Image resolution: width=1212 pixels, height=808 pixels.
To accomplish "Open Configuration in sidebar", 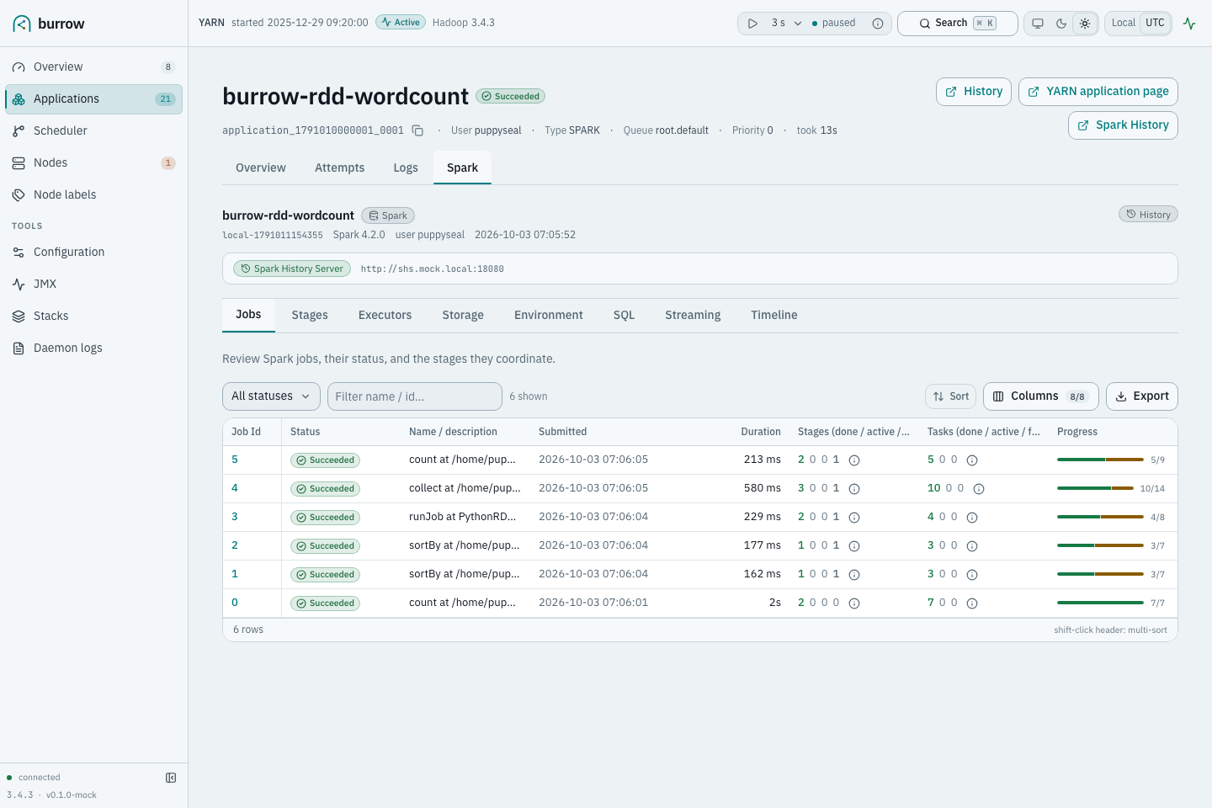I will click(x=93, y=252).
